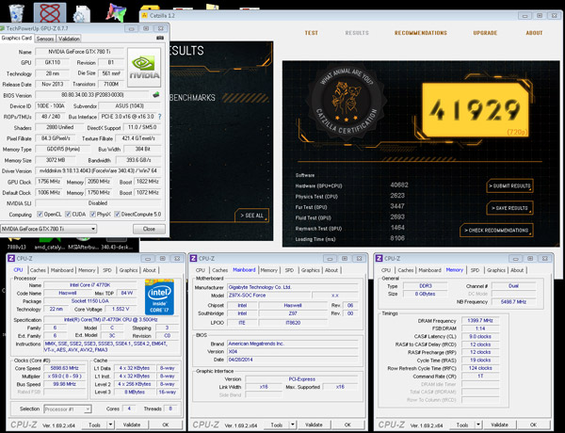This screenshot has height=433, width=565.
Task: Expand Tools arrow in CPU-Z Mainboard window
Action: pyautogui.click(x=293, y=425)
